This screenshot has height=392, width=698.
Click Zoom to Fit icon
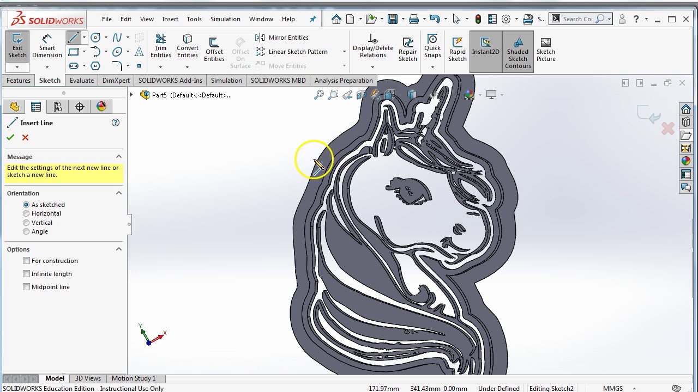click(319, 95)
